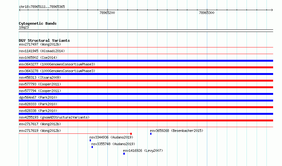
Task: Click red bar of nsv4255193 feature
Action: 146,120
